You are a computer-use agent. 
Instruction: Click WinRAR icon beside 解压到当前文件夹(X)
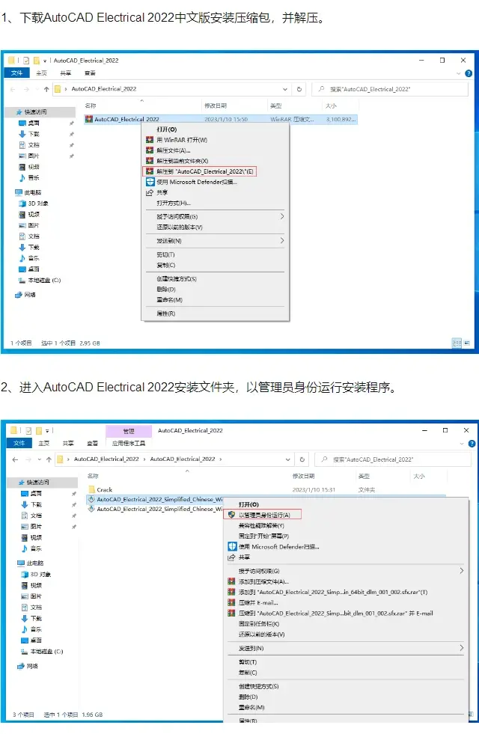coord(150,161)
